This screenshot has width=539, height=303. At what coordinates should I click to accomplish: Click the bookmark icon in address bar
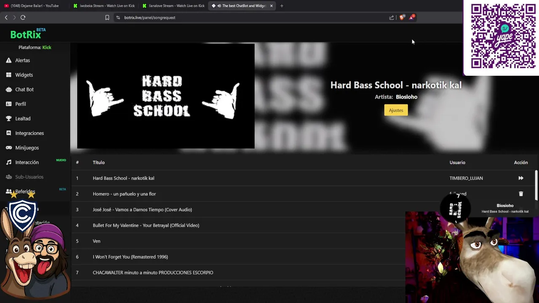click(x=107, y=17)
